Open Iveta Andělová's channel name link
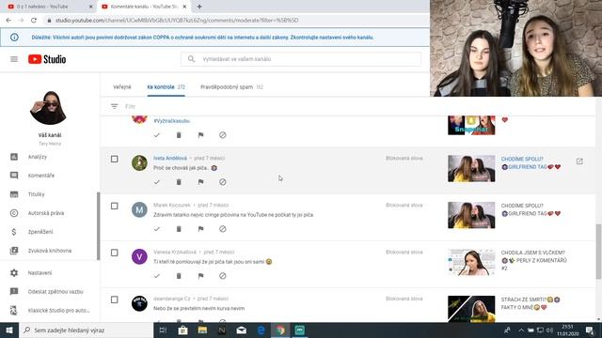602x338 pixels. tap(170, 159)
